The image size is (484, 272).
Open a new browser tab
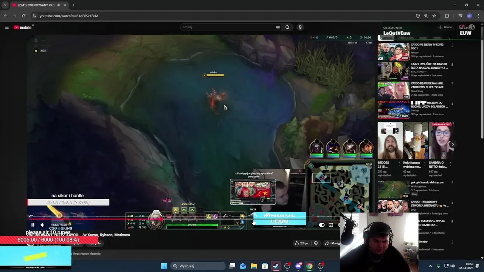(x=74, y=5)
